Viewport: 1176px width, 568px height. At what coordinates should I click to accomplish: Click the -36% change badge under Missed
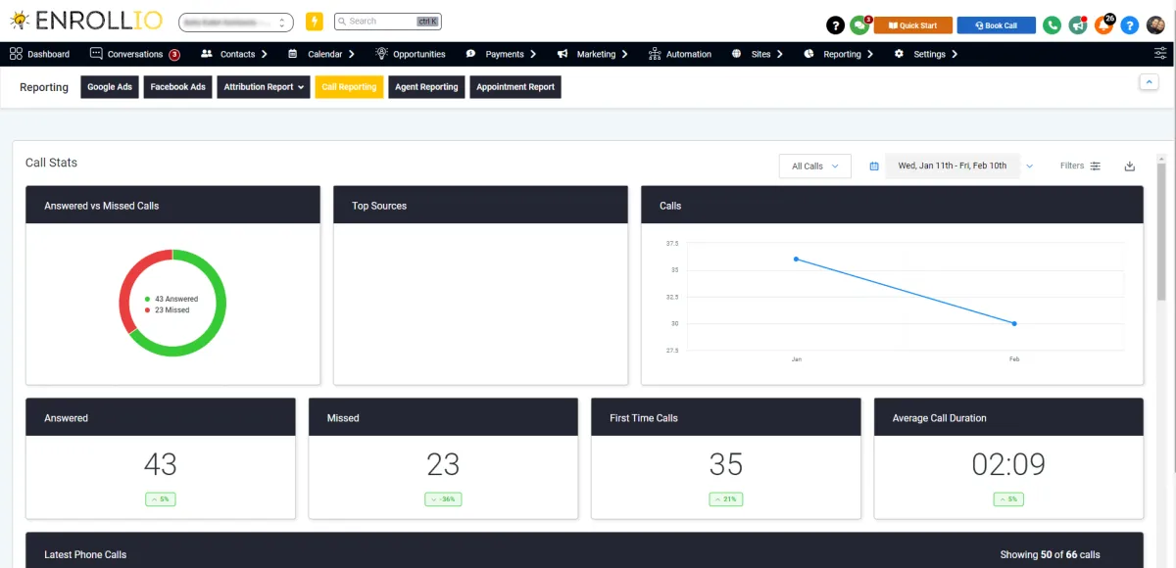tap(443, 499)
